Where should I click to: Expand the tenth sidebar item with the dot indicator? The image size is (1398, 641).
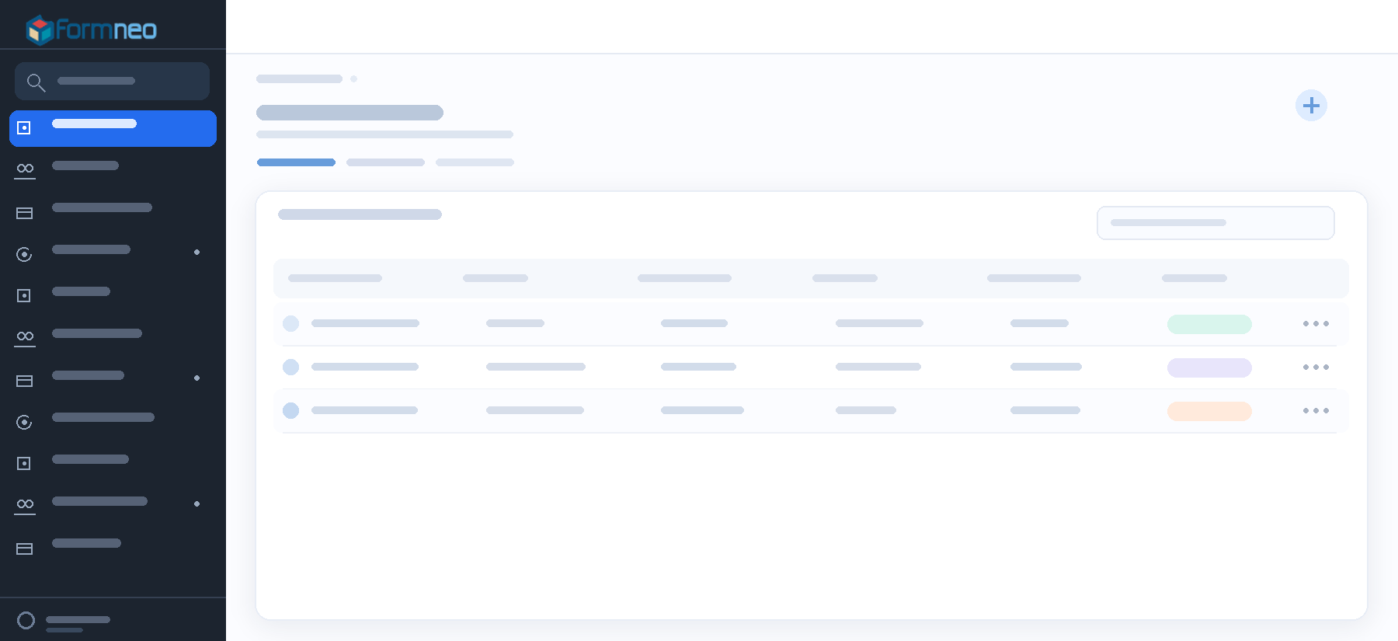[x=113, y=504]
